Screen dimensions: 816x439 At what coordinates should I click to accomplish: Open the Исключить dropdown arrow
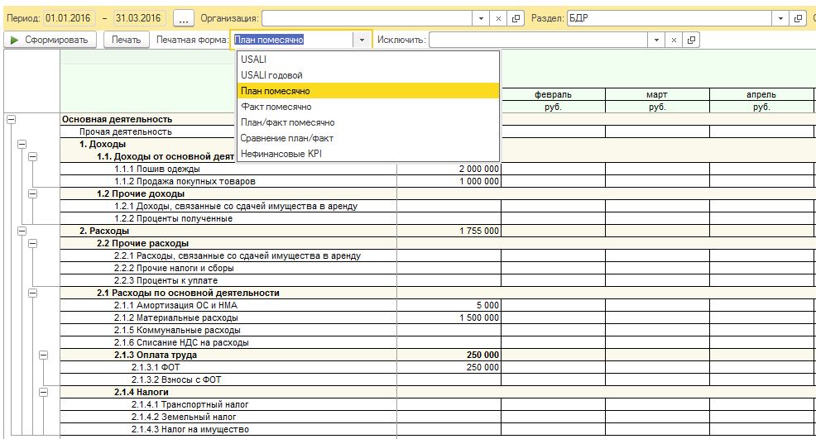(656, 40)
